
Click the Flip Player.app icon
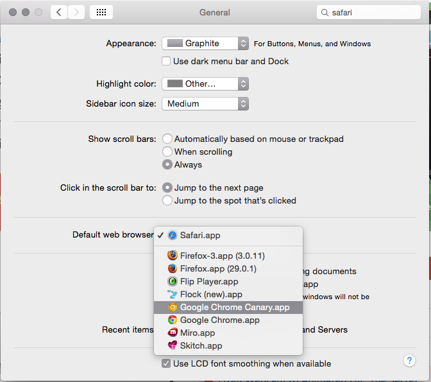(x=172, y=281)
